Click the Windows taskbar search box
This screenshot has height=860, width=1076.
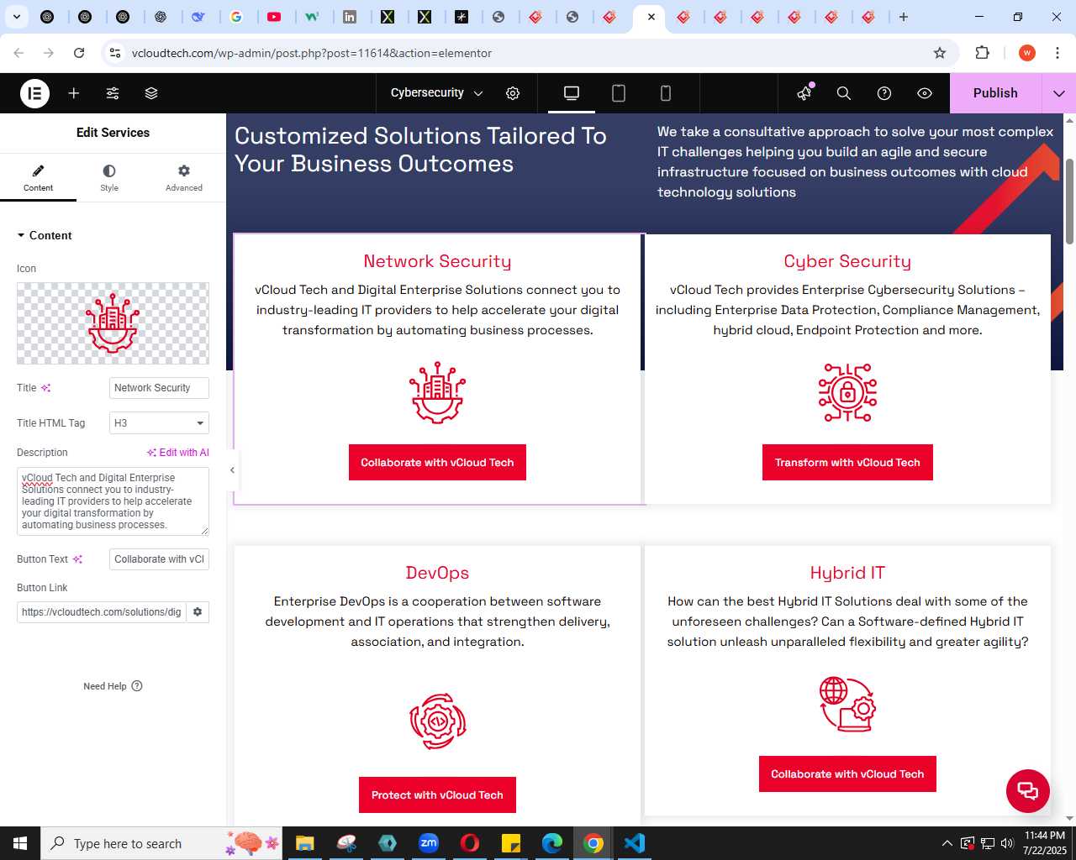(160, 843)
